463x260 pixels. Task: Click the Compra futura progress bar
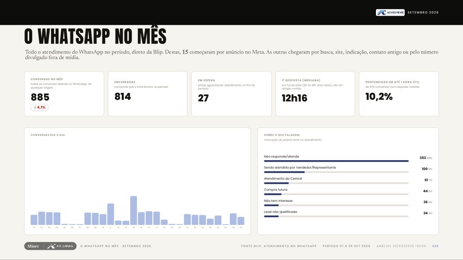(x=336, y=194)
